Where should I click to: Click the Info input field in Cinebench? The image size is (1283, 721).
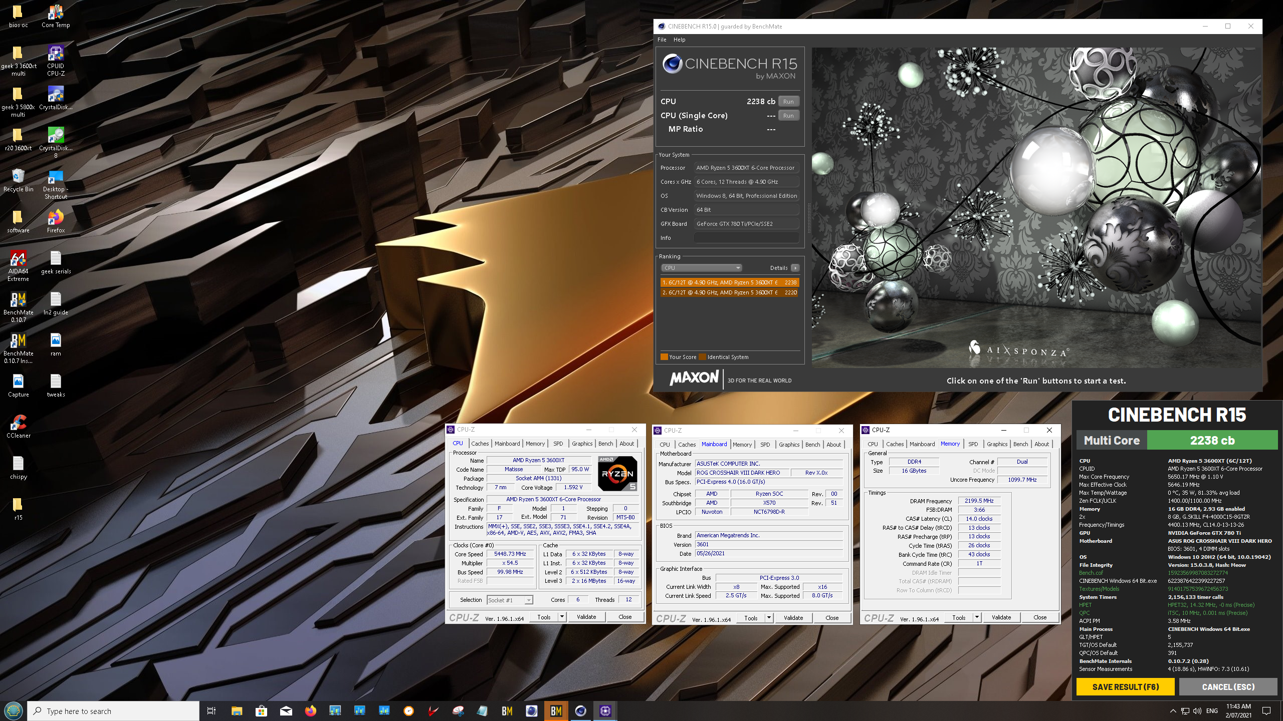click(746, 238)
